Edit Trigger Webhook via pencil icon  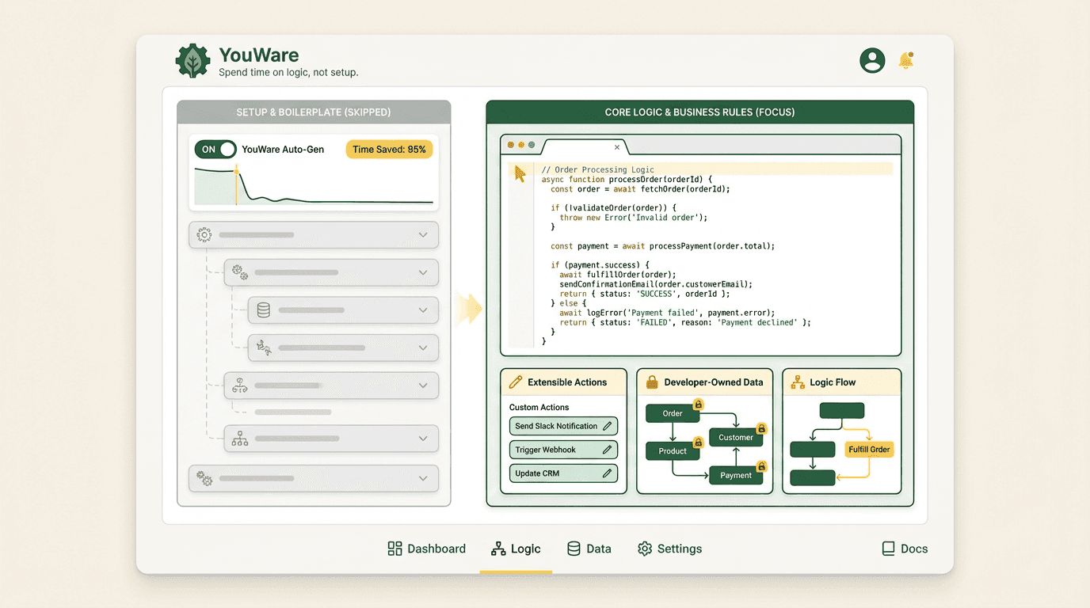tap(608, 450)
